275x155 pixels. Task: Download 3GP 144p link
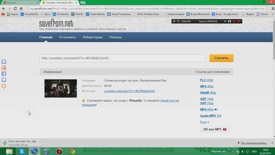(x=207, y=99)
